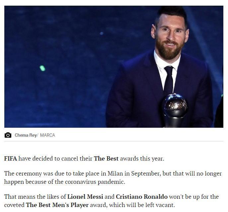Open the bold FIFA link

tap(10, 159)
